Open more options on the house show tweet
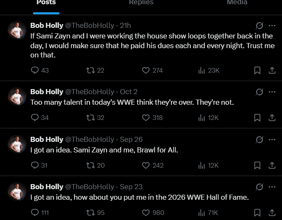Viewport: 282px width, 220px height. (272, 25)
